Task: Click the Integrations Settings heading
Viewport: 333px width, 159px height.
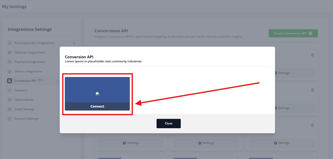Action: pos(30,29)
